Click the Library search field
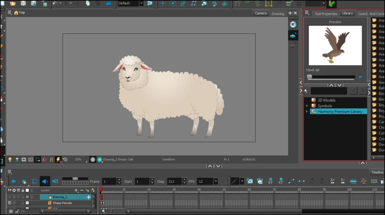Viewport: 385px width, 215px height. click(x=329, y=91)
